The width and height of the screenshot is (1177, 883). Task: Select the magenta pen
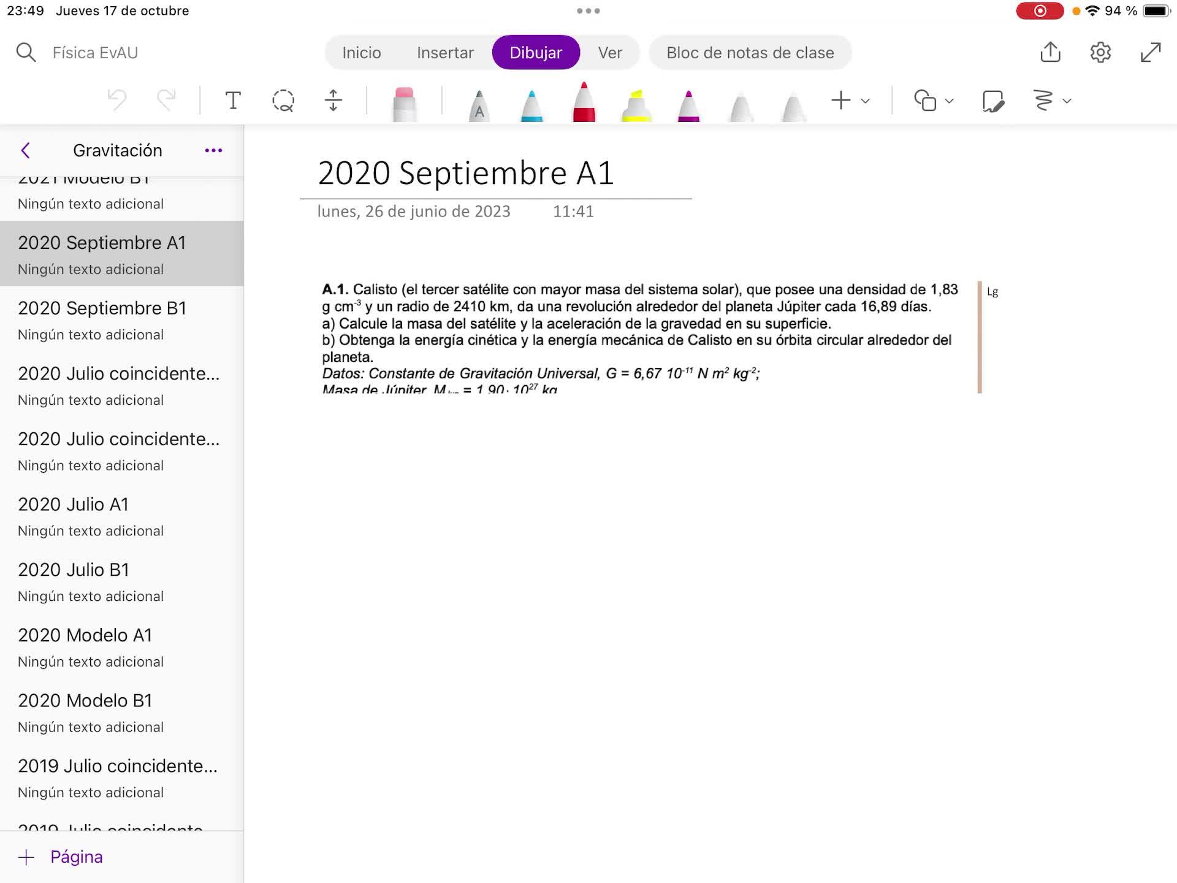click(x=688, y=105)
